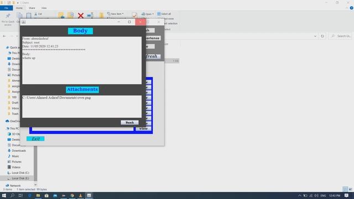The image size is (354, 199).
Task: Expand the address bar history dropdown
Action: [x=315, y=36]
